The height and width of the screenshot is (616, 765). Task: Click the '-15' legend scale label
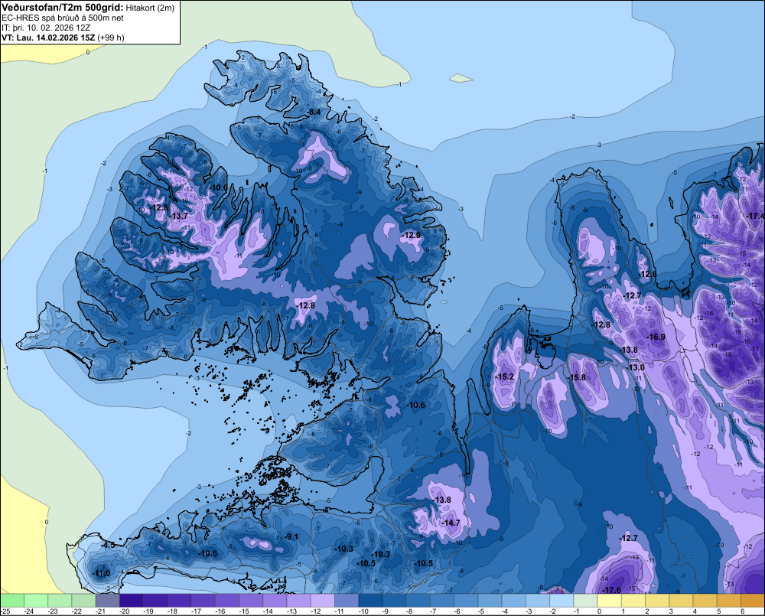click(244, 611)
